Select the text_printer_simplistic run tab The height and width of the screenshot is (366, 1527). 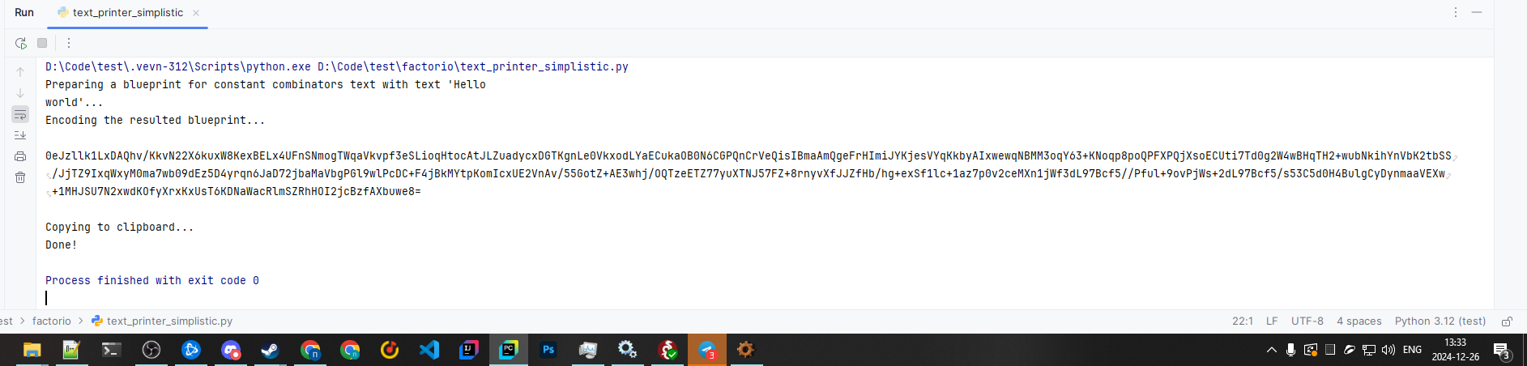[127, 13]
